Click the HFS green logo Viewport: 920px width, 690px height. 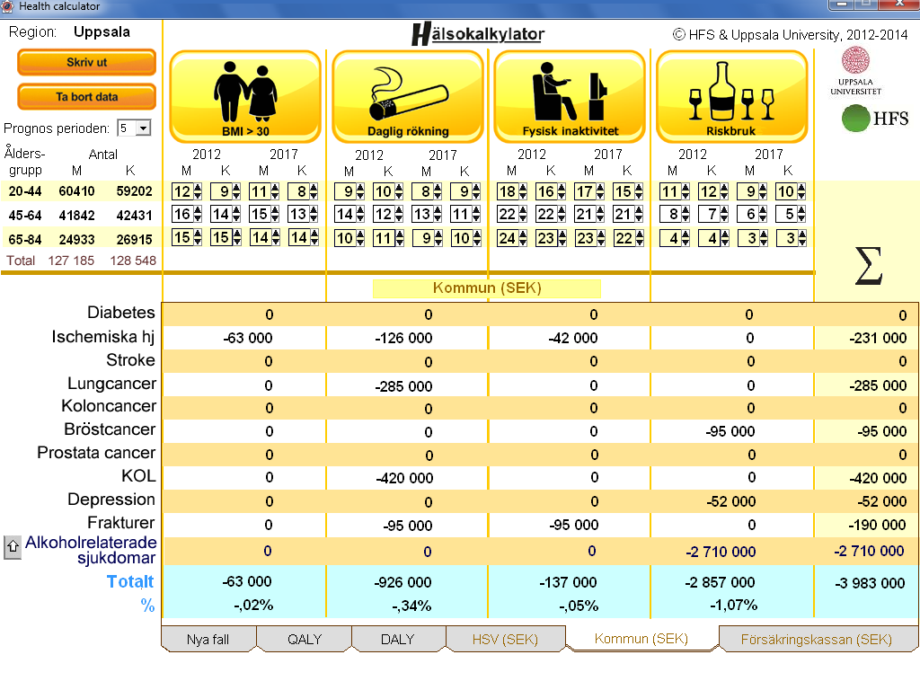(875, 119)
